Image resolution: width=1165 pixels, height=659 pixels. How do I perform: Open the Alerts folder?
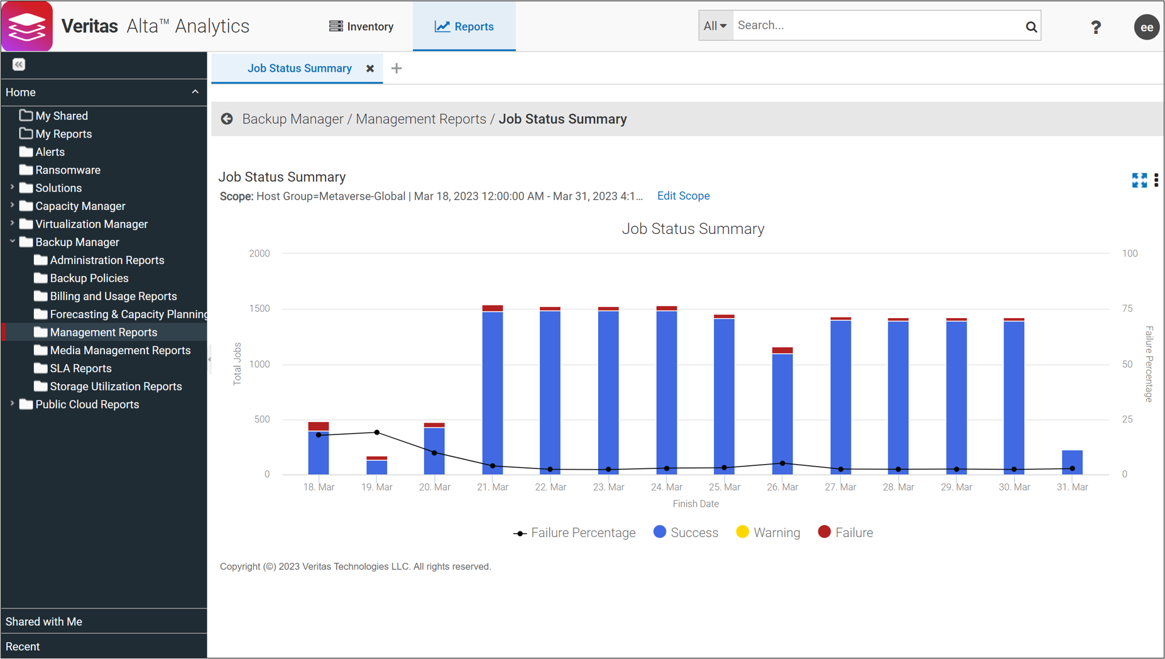tap(42, 152)
